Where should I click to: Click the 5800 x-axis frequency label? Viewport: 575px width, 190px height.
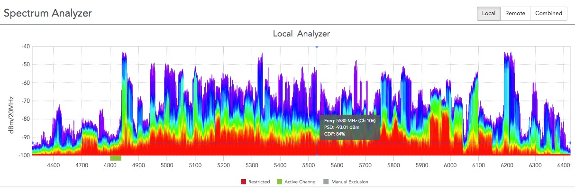click(393, 165)
